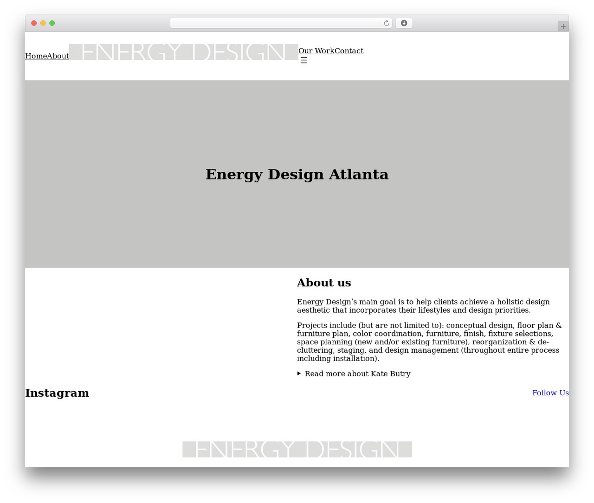Reload the page using the refresh icon
Screen dimensions: 594x503
(386, 23)
